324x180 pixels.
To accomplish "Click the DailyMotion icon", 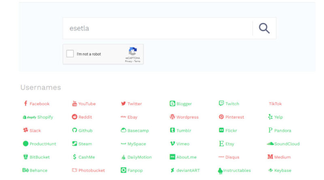I will click(124, 157).
